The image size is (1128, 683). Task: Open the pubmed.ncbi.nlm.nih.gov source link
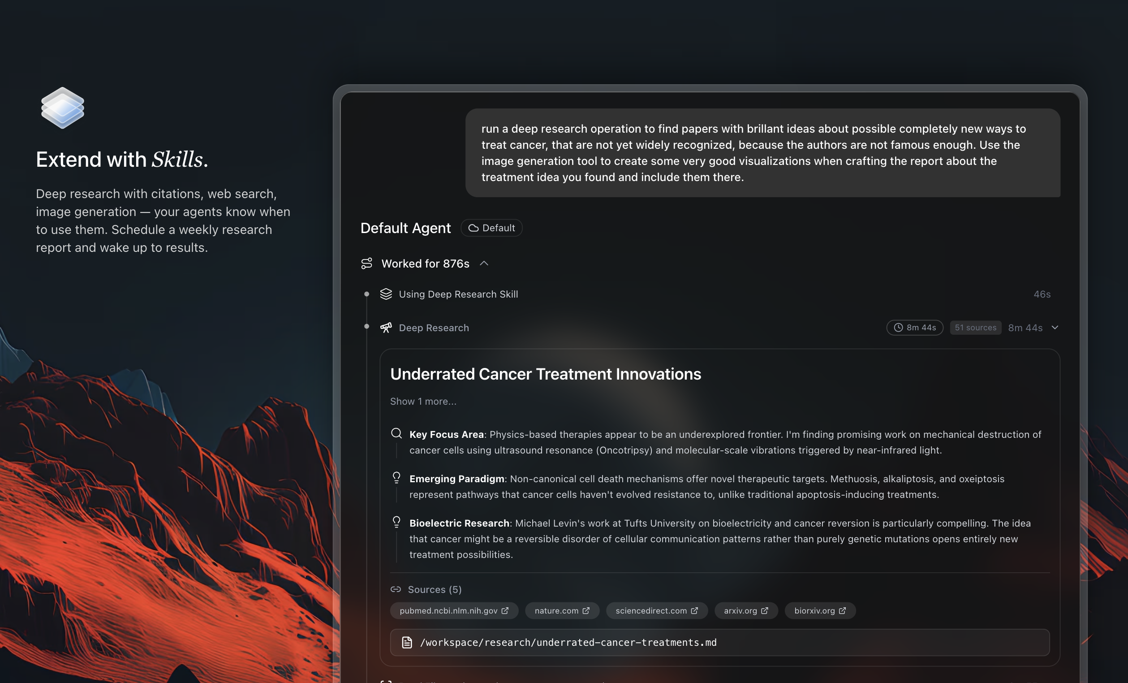point(454,610)
